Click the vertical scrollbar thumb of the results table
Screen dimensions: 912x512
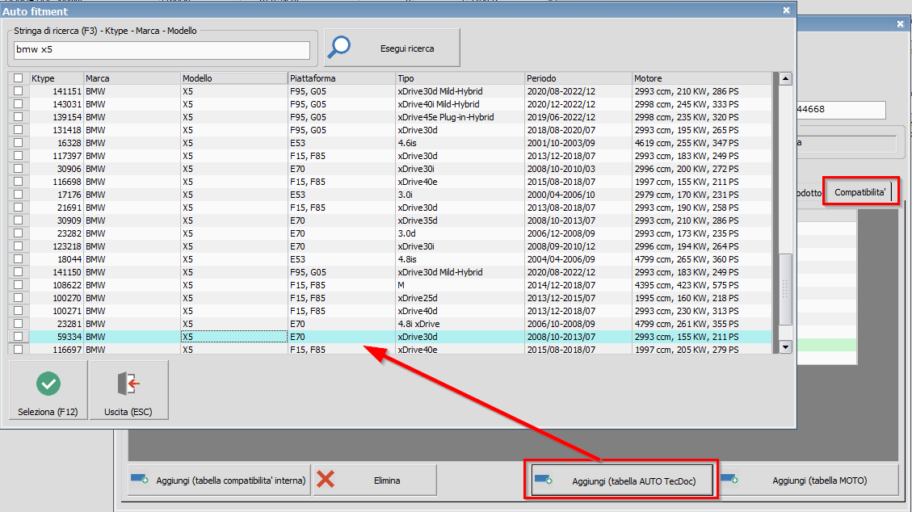click(x=785, y=289)
